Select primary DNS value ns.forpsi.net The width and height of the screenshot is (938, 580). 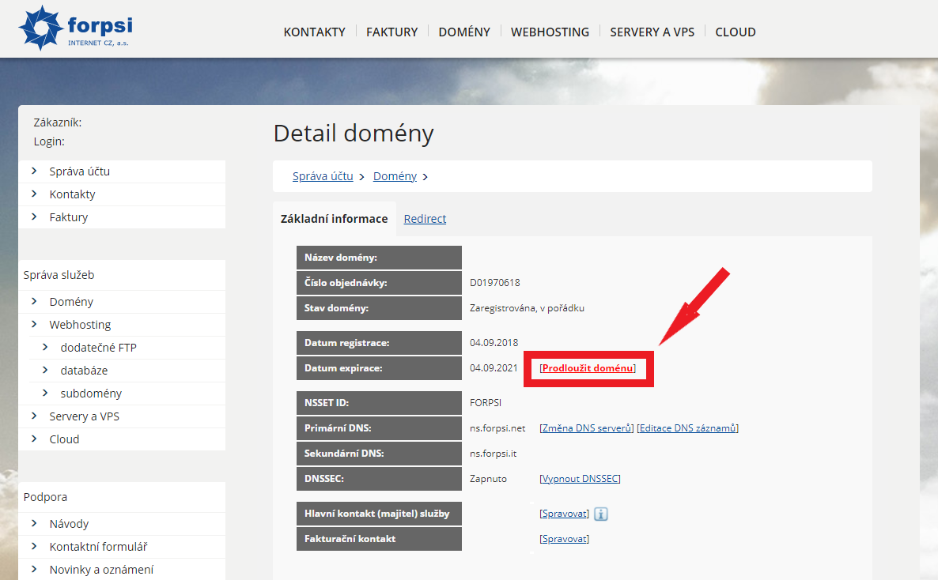(x=497, y=428)
